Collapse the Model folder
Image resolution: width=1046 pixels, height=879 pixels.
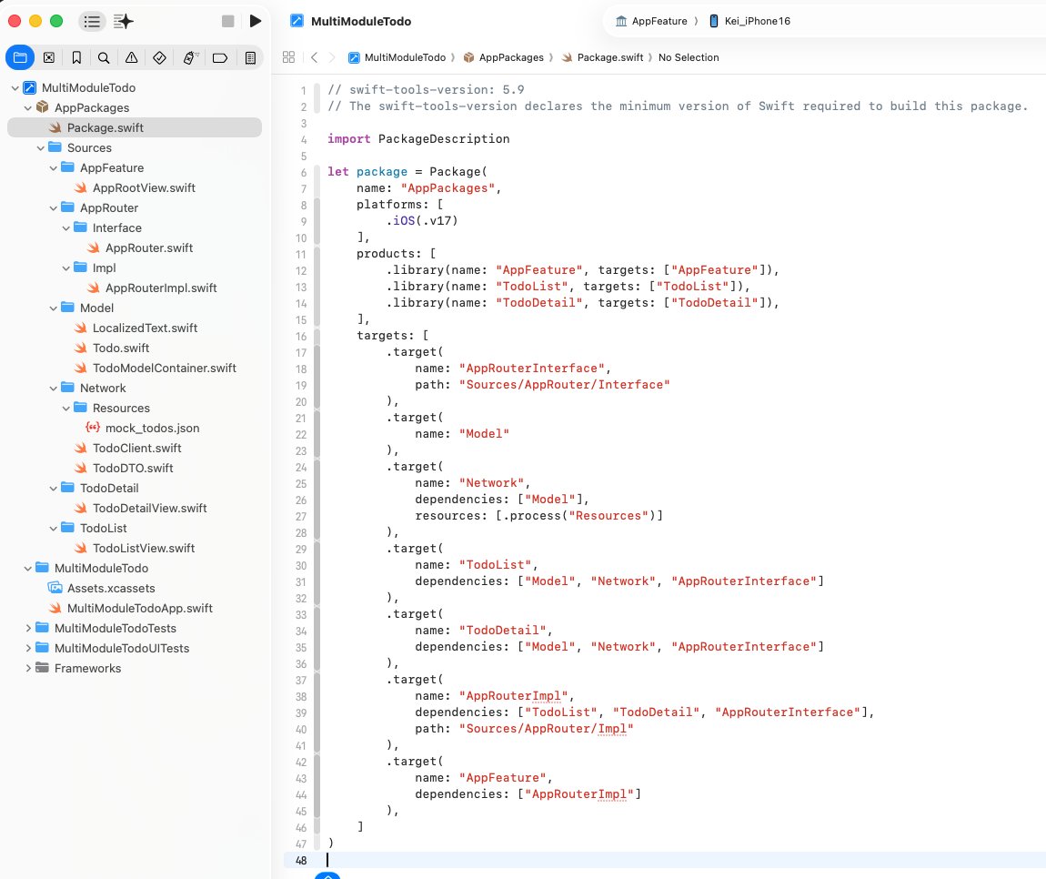(x=53, y=308)
